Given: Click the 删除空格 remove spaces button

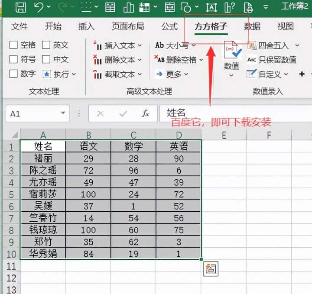Looking at the screenshot, I should (x=179, y=60).
